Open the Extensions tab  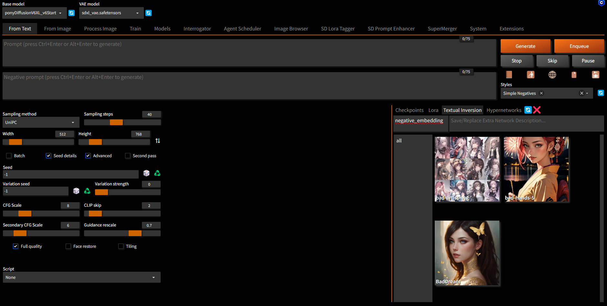click(x=512, y=29)
